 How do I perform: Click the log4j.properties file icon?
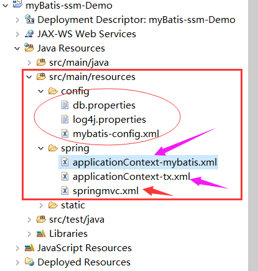(65, 119)
